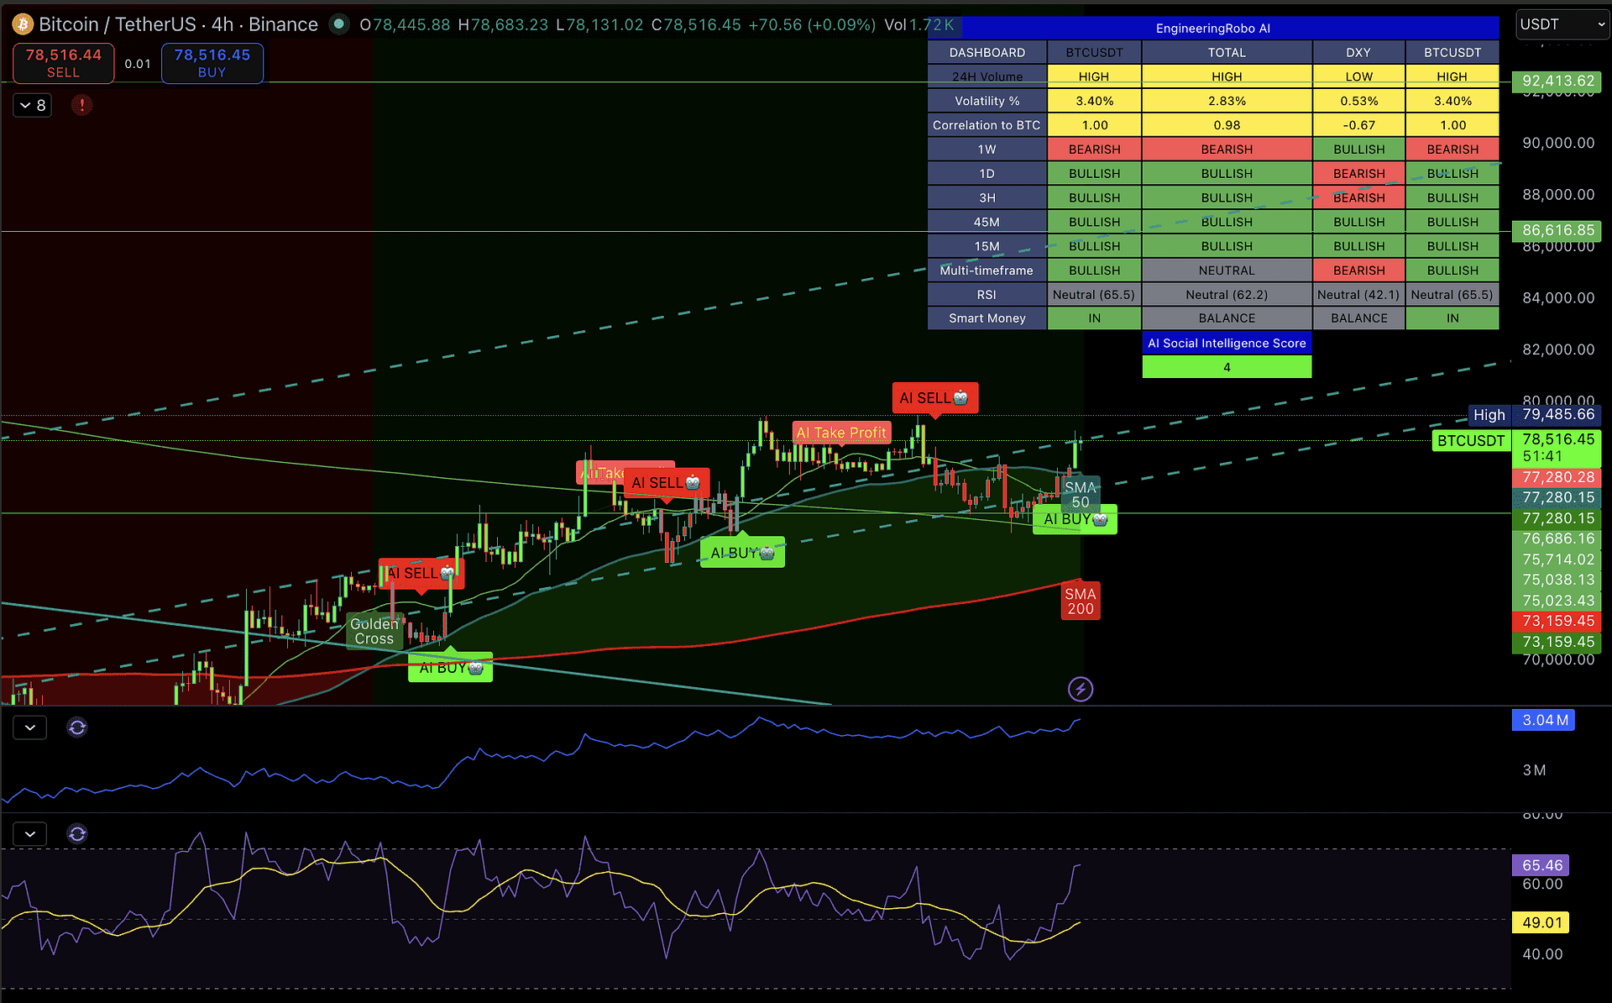
Task: Click the 84,000.00 price axis label
Action: click(x=1558, y=297)
